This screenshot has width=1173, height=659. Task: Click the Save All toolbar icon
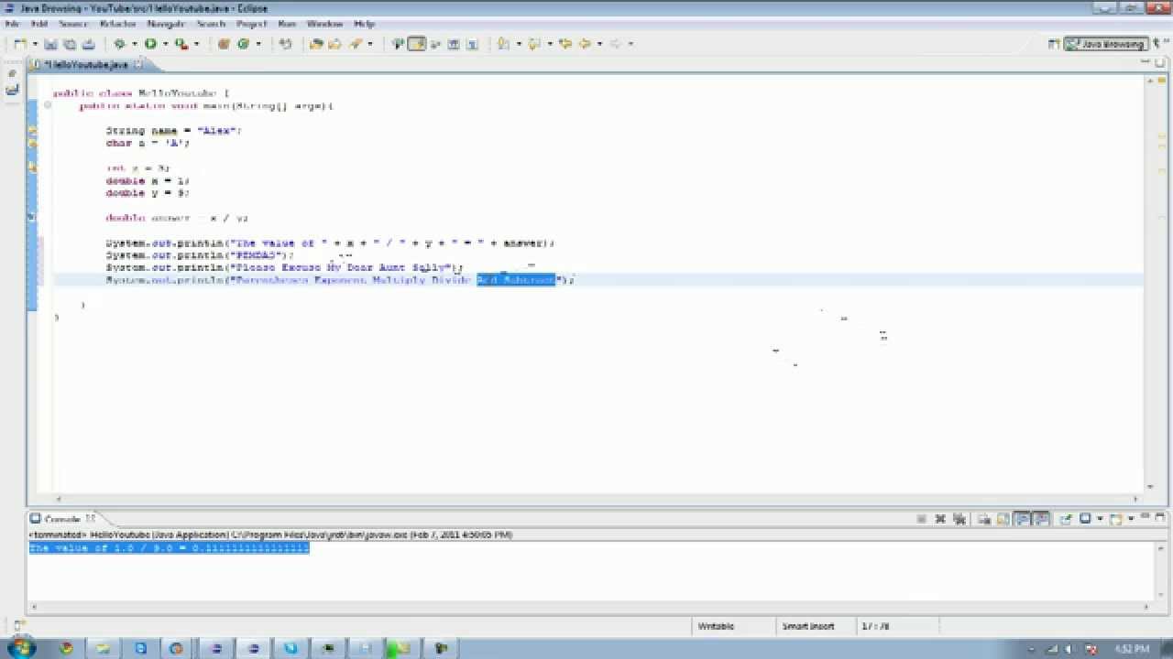point(70,44)
